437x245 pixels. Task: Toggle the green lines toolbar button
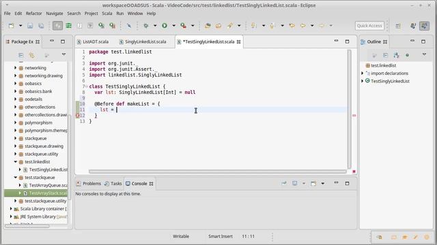click(68, 26)
